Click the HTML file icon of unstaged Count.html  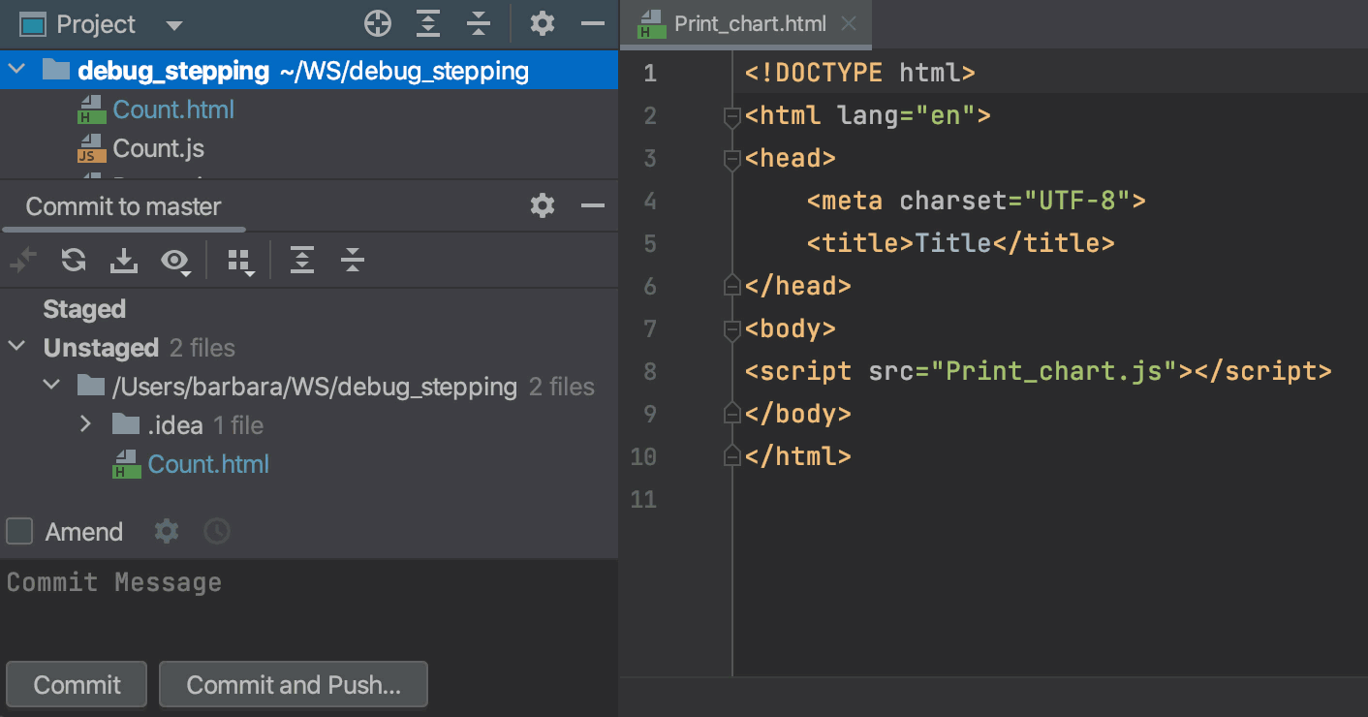coord(126,464)
